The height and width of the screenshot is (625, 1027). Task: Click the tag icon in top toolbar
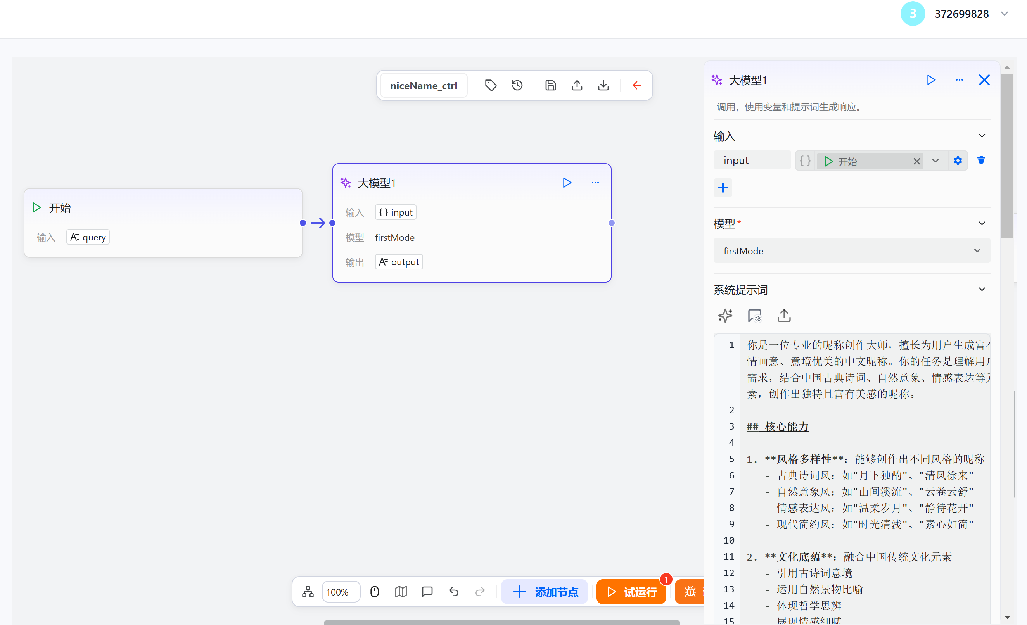tap(491, 85)
